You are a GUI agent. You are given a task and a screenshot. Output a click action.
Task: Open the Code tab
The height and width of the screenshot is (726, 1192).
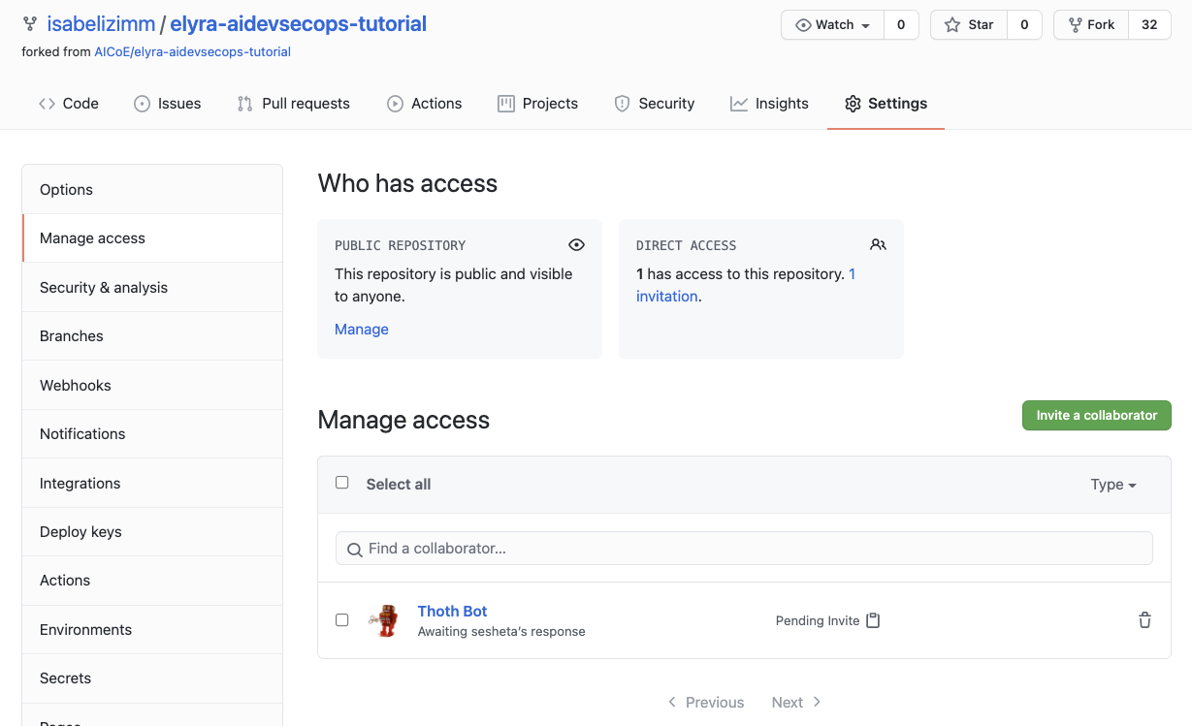[x=69, y=104]
